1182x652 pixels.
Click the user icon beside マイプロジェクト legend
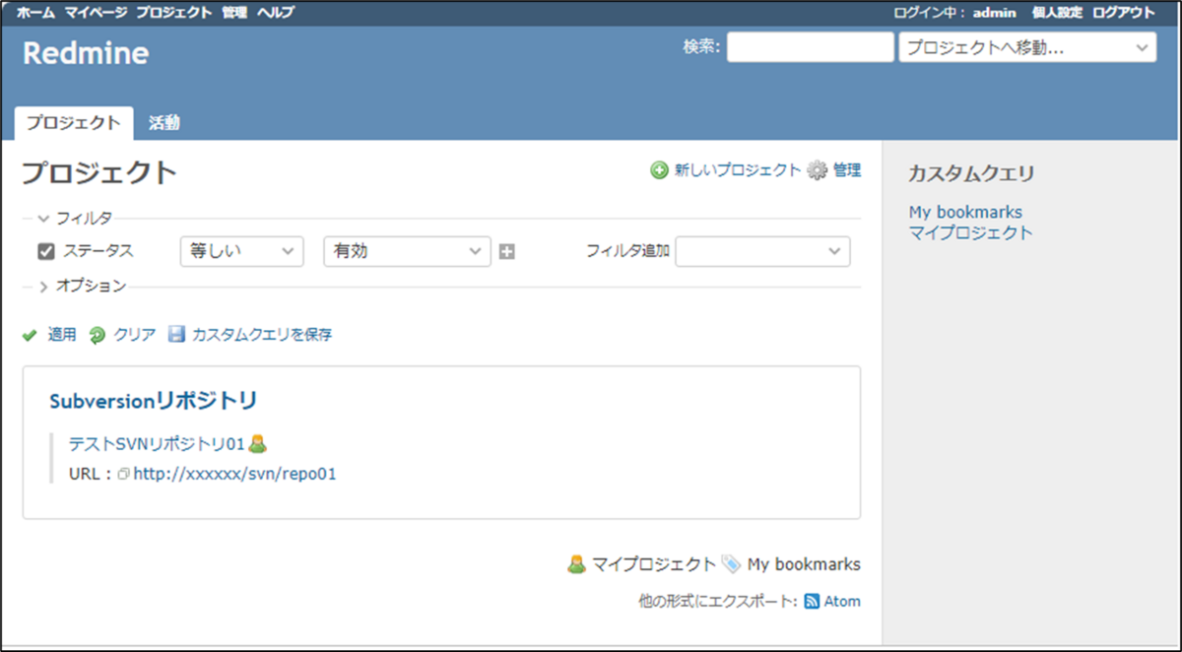pyautogui.click(x=576, y=563)
